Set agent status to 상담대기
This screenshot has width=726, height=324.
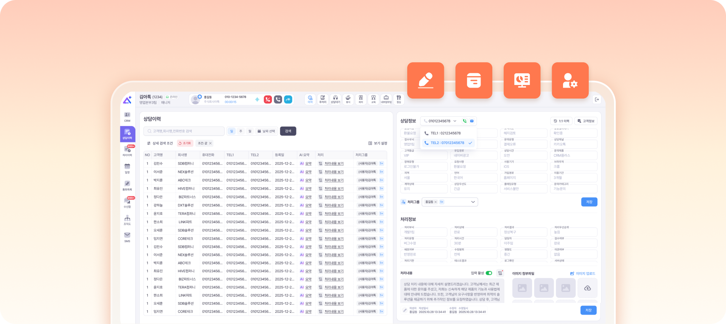point(335,99)
